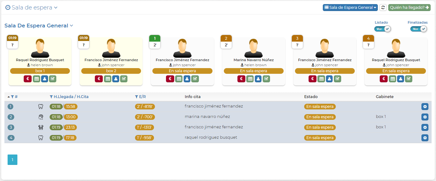Open Sala de Espera General dropdown button
The height and width of the screenshot is (181, 436).
click(x=350, y=8)
